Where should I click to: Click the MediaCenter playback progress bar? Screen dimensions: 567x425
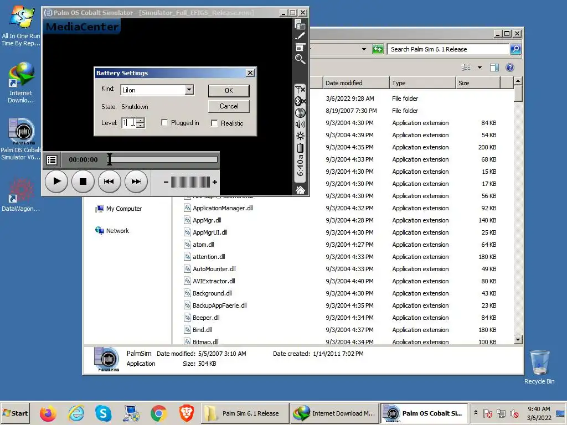click(x=162, y=159)
